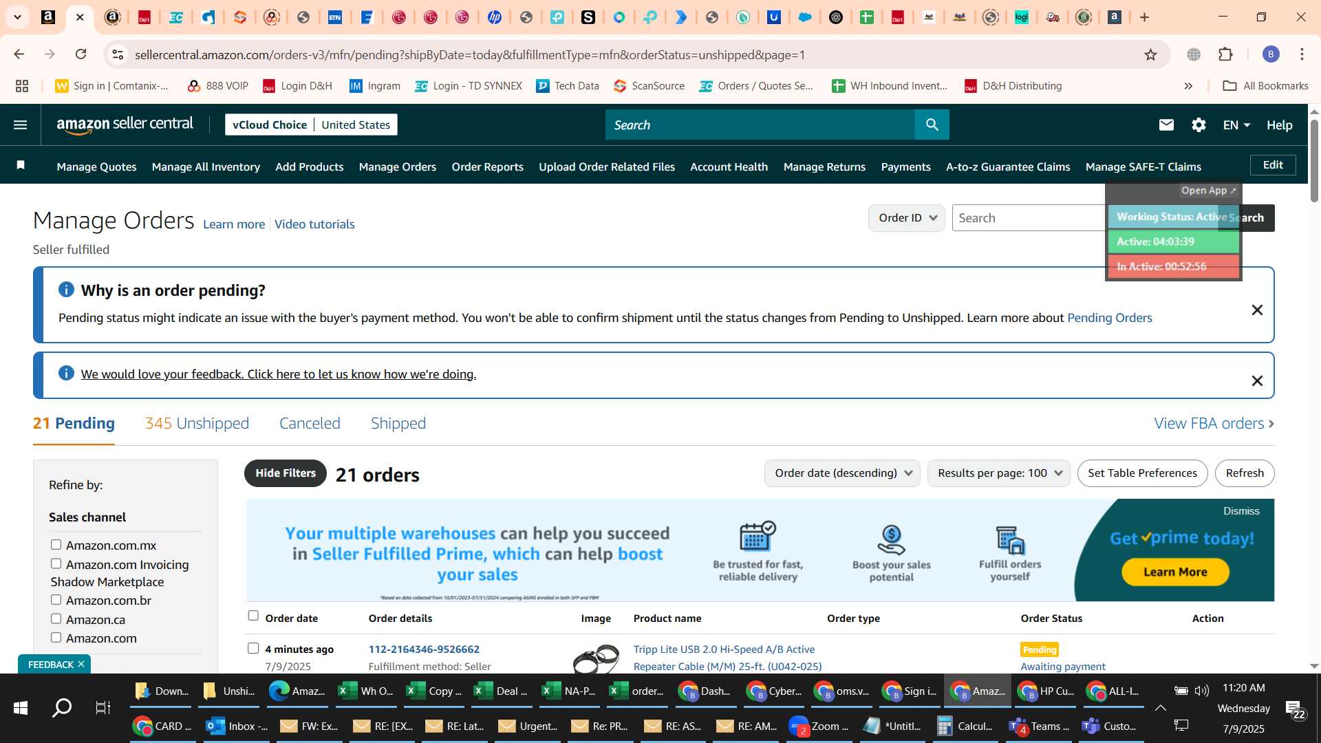Bookmark this page with the star icon

click(x=1150, y=54)
